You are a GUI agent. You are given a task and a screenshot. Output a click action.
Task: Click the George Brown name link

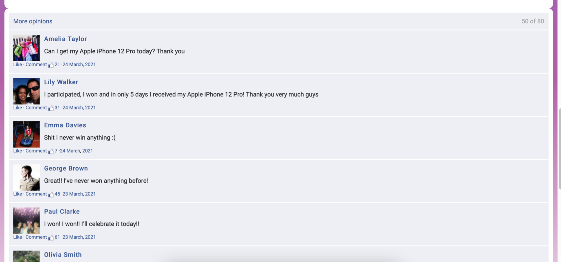66,169
